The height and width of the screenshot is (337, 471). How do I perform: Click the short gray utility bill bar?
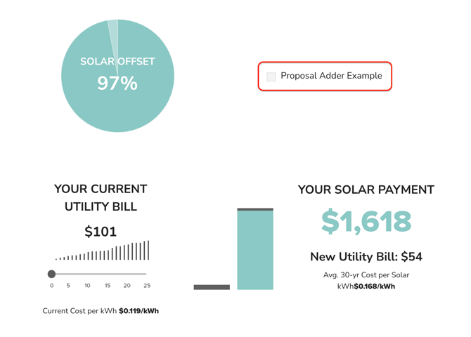[212, 287]
